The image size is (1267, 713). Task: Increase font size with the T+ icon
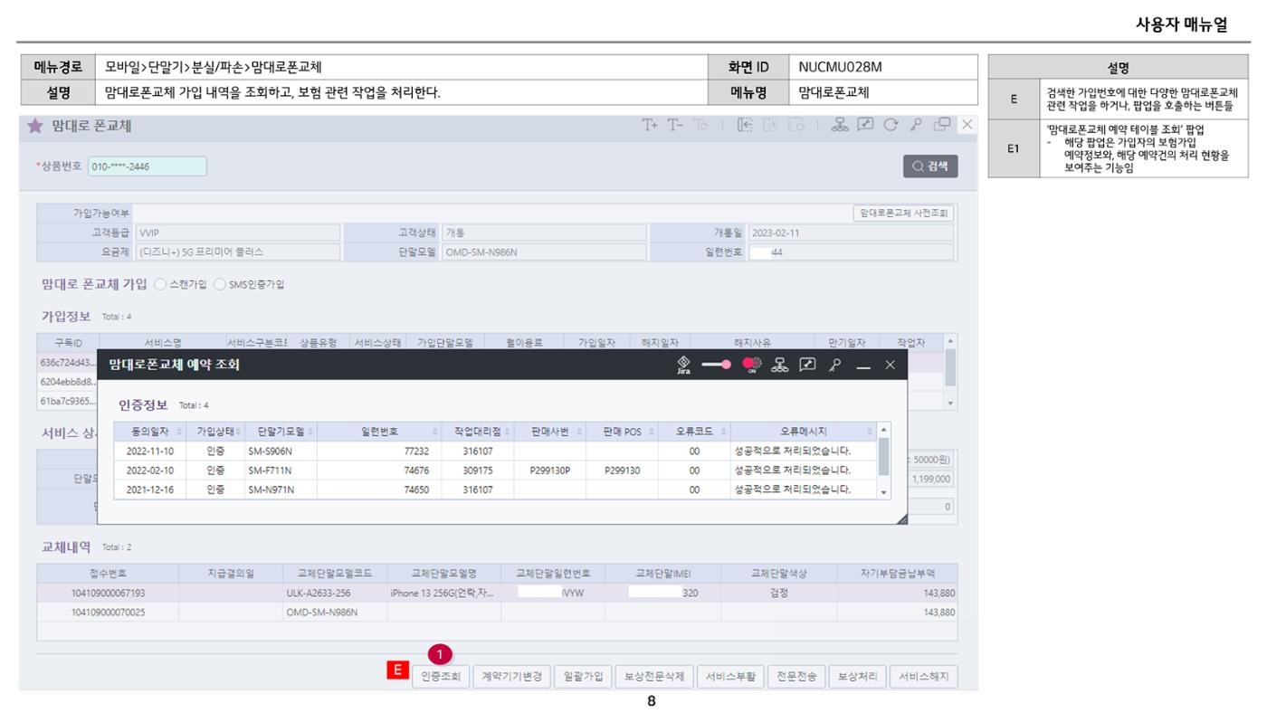pyautogui.click(x=650, y=126)
